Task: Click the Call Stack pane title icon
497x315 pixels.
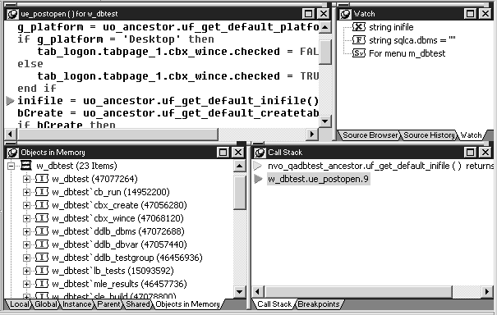Action: (x=260, y=153)
